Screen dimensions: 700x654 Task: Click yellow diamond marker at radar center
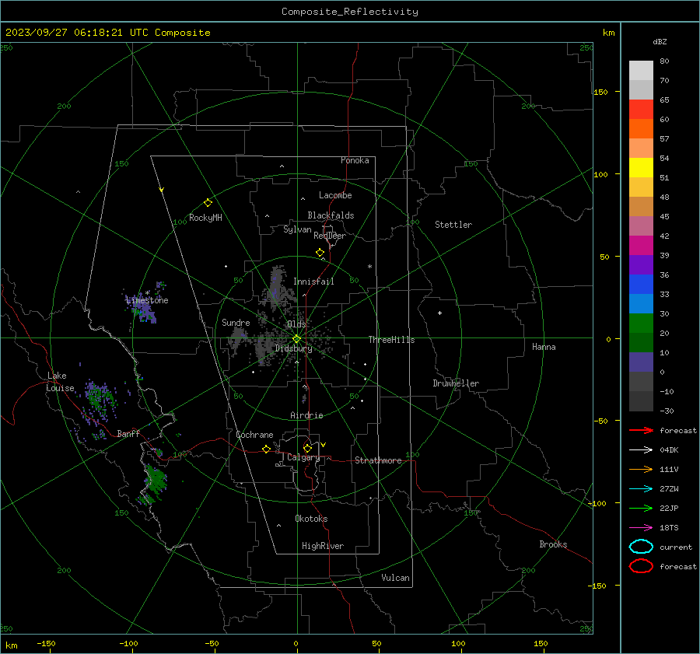coord(296,339)
